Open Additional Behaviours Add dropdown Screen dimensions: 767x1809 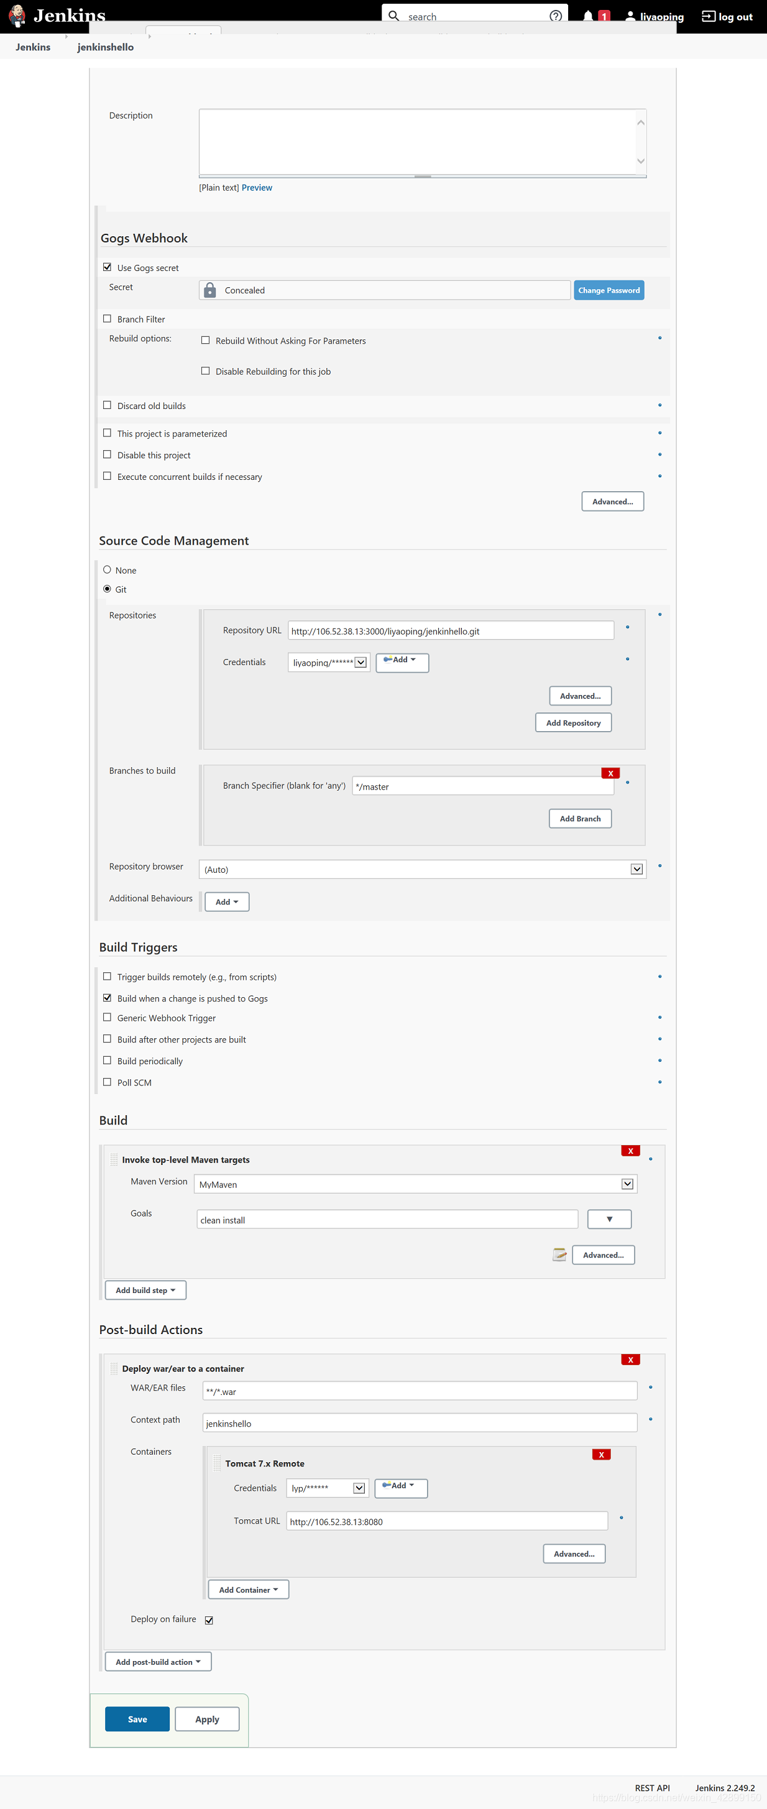click(227, 901)
